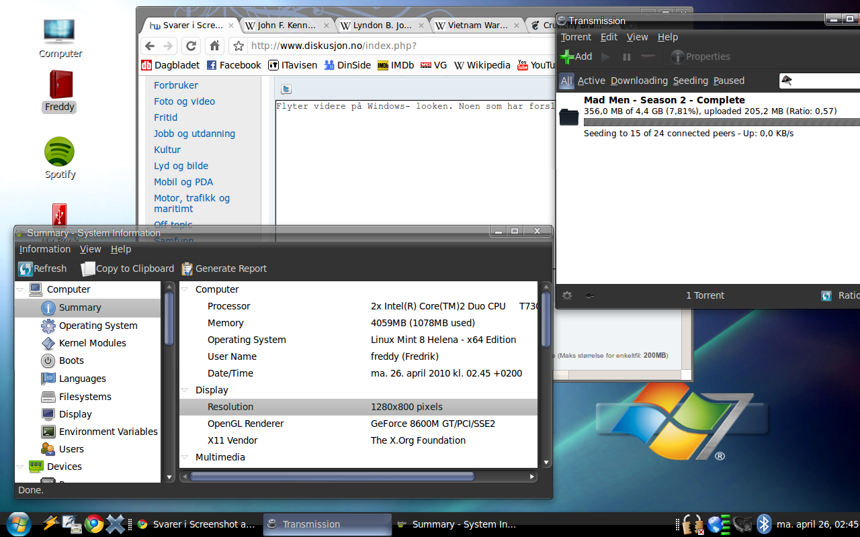
Task: Open torrent Properties in Transmission toolbar
Action: [x=700, y=56]
